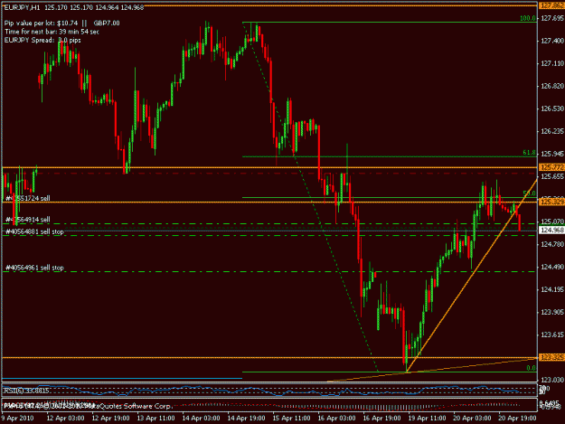Click the '20 Apr 19:00' time label

click(517, 419)
